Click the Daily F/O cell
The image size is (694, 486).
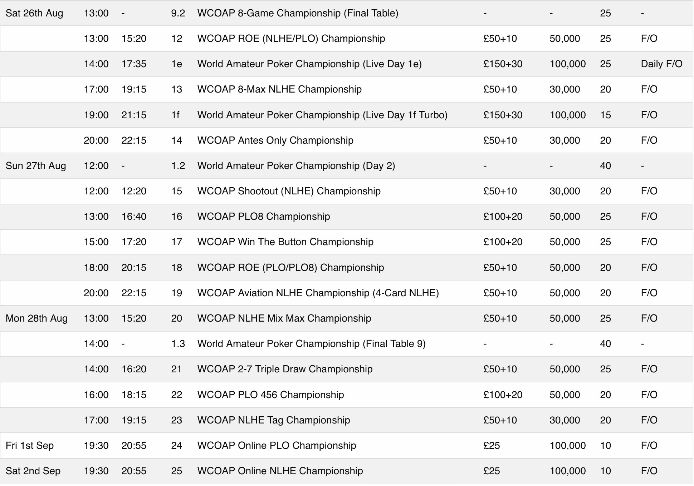click(661, 64)
